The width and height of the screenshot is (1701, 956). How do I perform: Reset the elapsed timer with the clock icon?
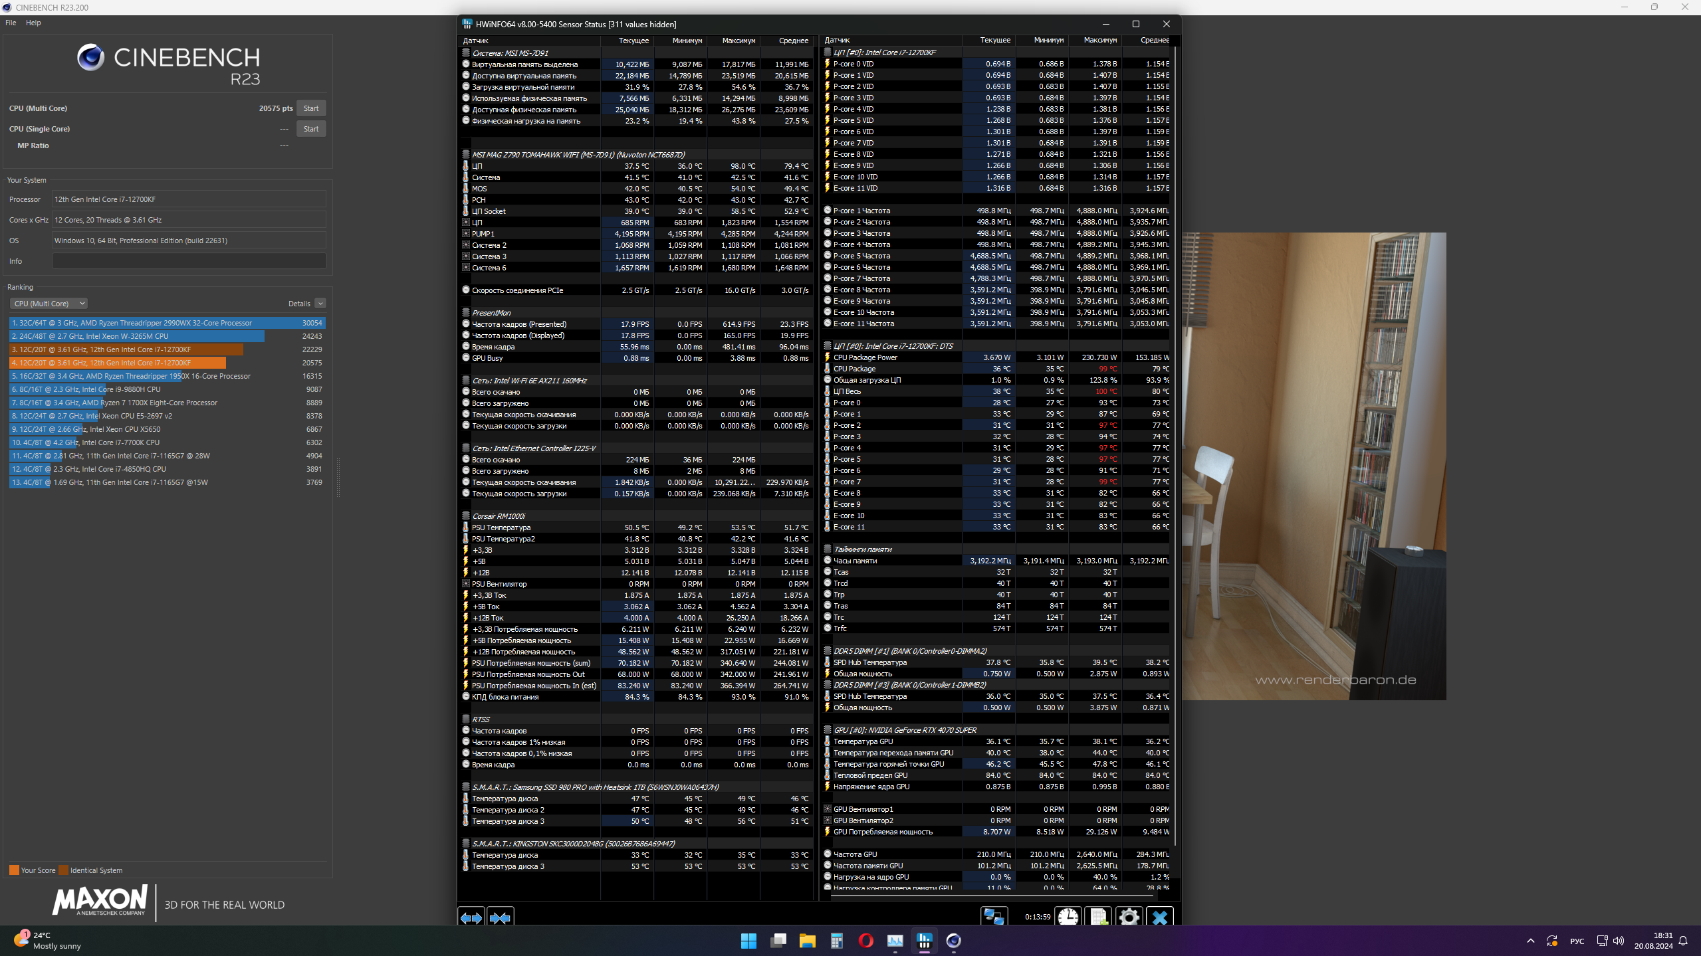click(x=1068, y=917)
